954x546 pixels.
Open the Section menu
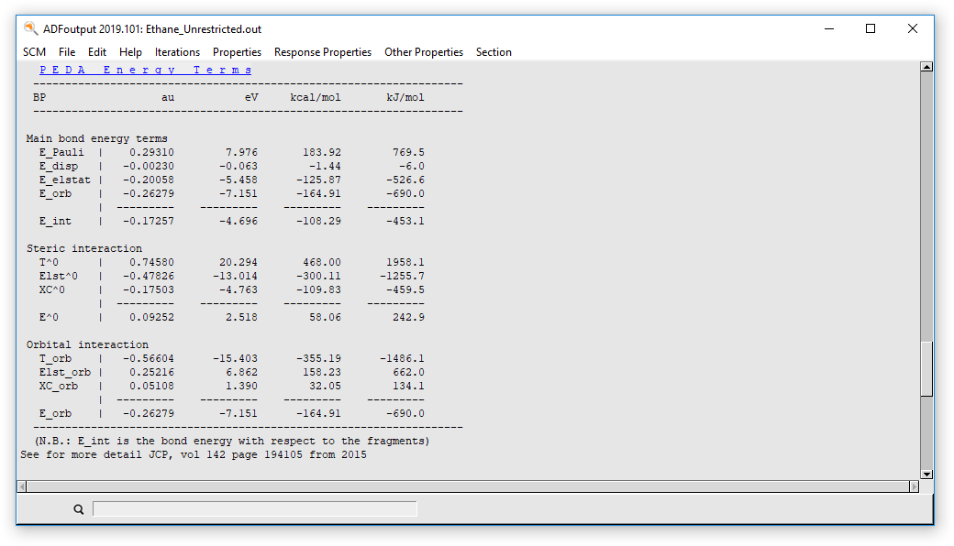494,52
